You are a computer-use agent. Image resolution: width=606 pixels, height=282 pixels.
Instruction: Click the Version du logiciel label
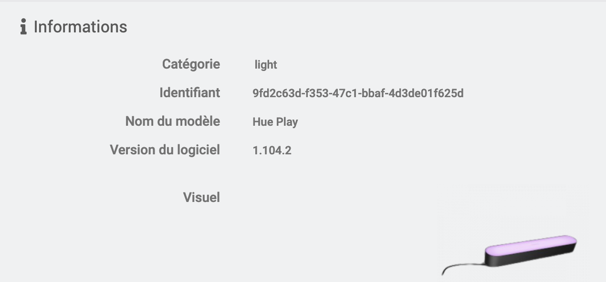pyautogui.click(x=165, y=150)
